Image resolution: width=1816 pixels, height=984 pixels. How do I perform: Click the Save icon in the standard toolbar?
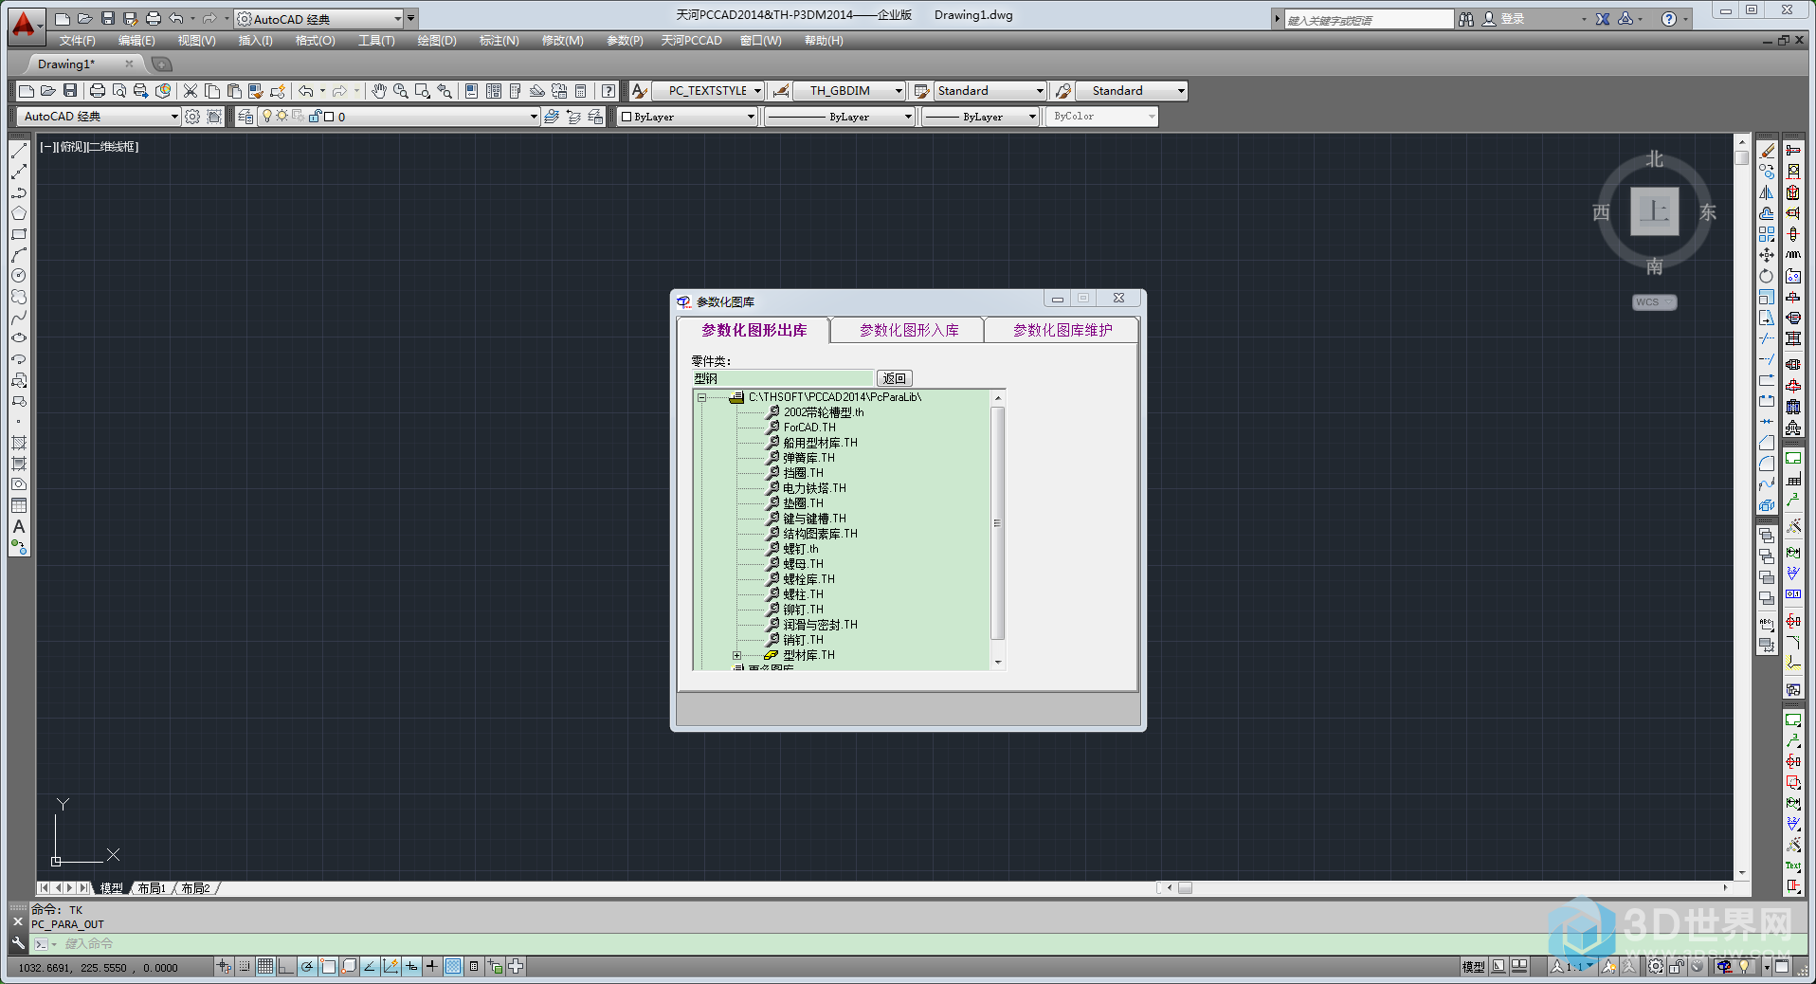[x=69, y=91]
